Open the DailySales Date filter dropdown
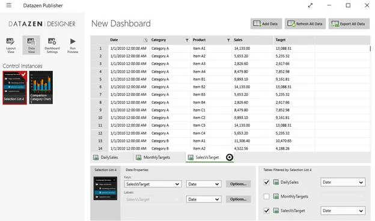 [x=343, y=183]
